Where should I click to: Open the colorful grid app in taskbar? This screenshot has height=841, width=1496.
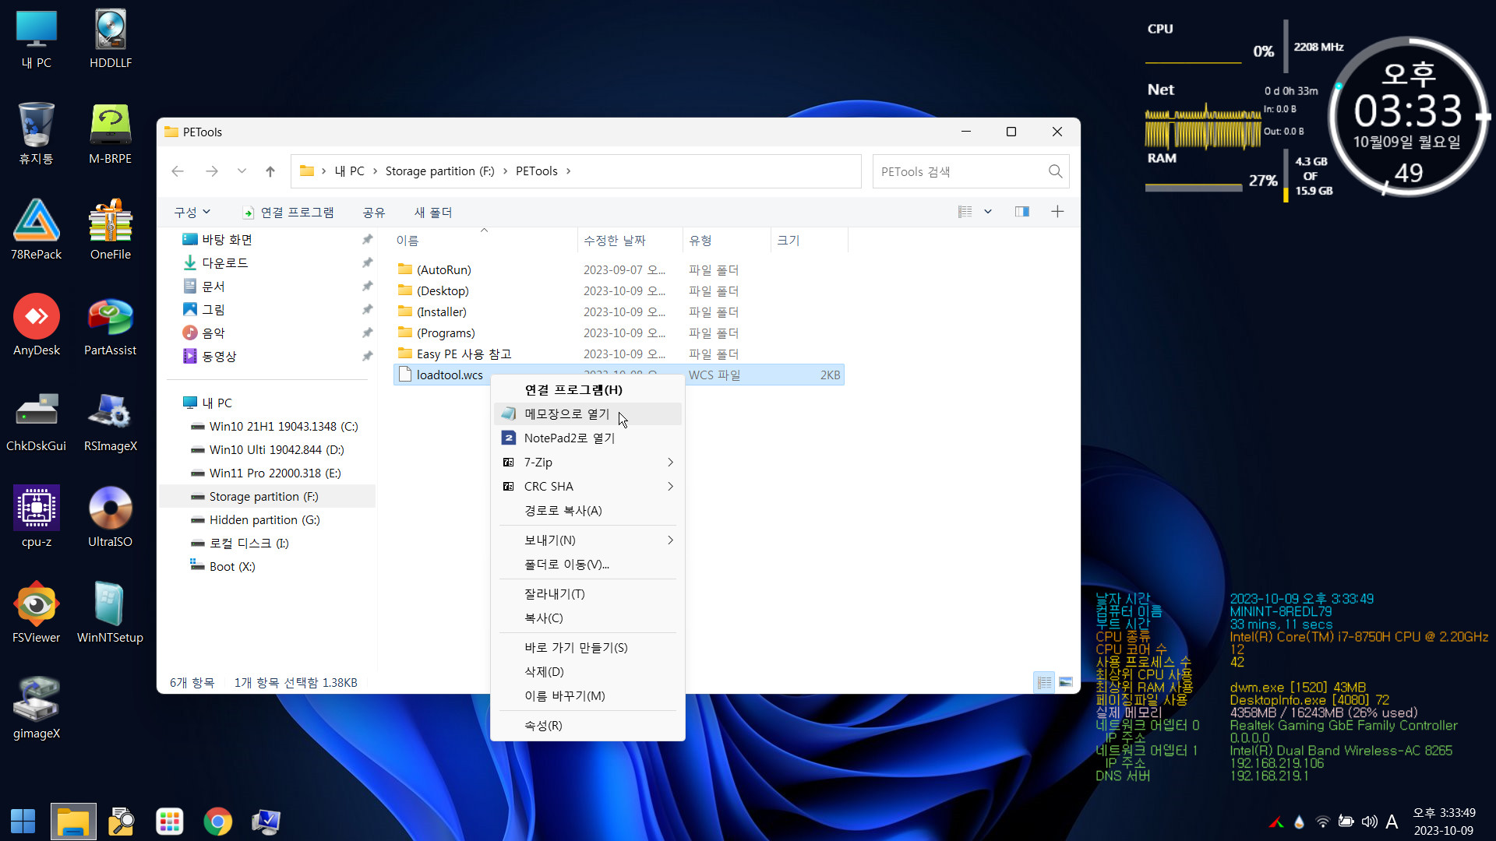pyautogui.click(x=170, y=822)
